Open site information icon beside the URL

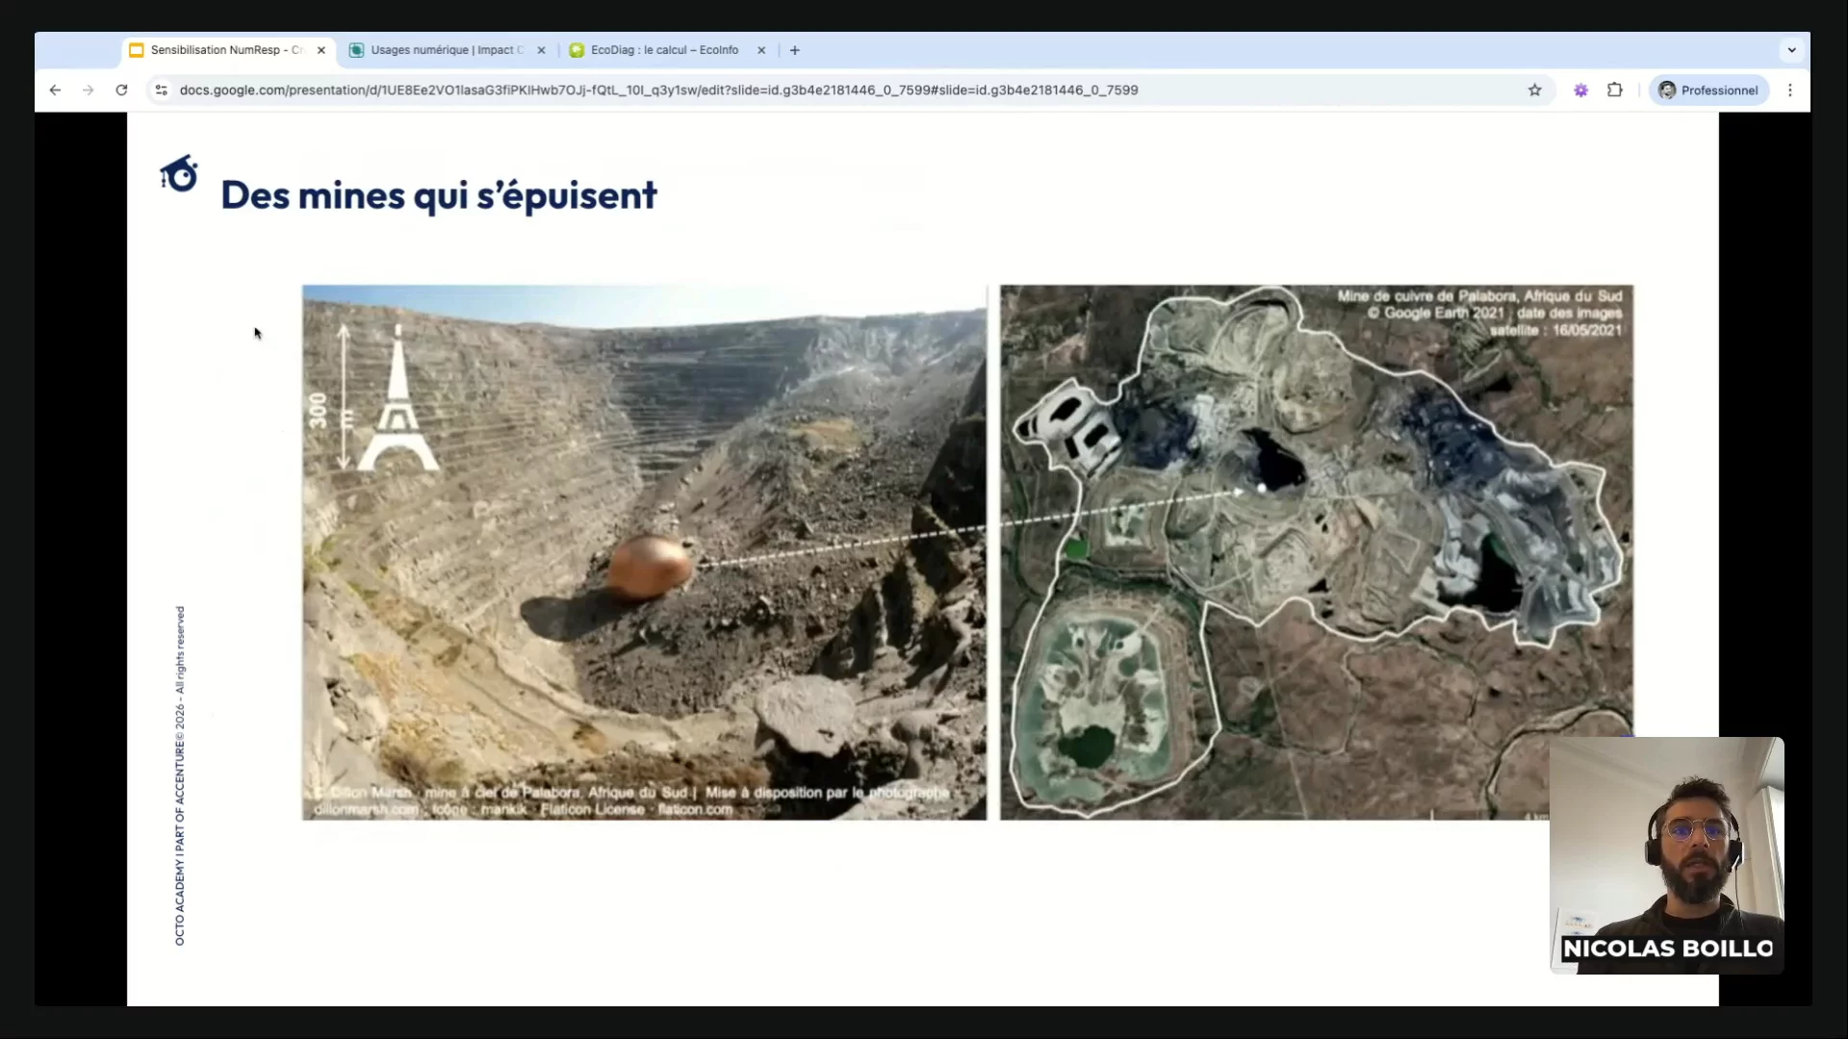(162, 90)
